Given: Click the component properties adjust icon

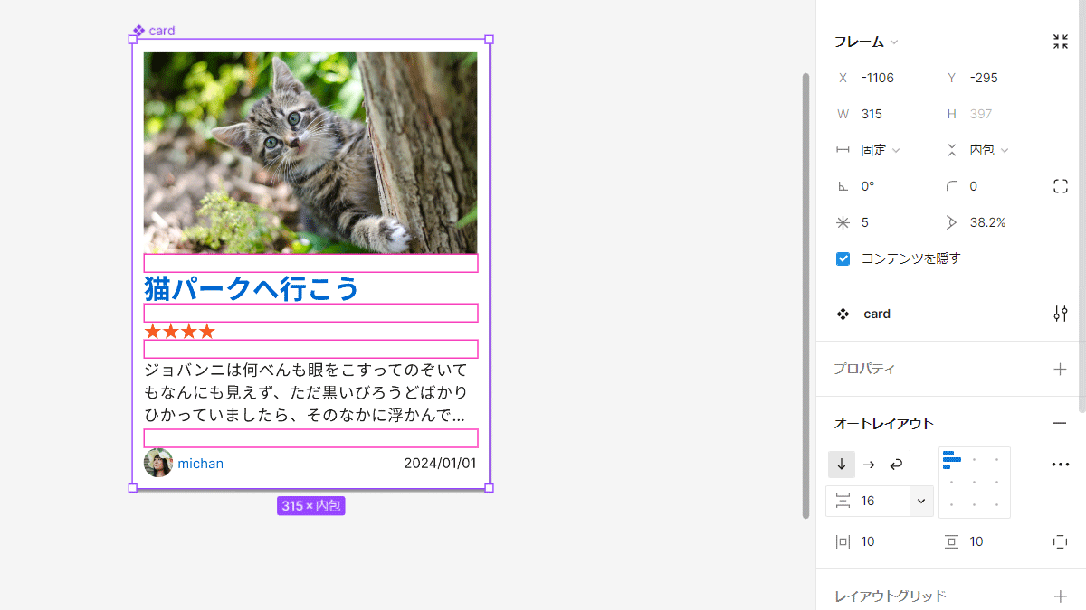Looking at the screenshot, I should 1061,314.
